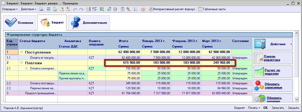This screenshot has height=112, width=302.
Task: Click the numbered list icon in toolbar
Action: click(135, 9)
